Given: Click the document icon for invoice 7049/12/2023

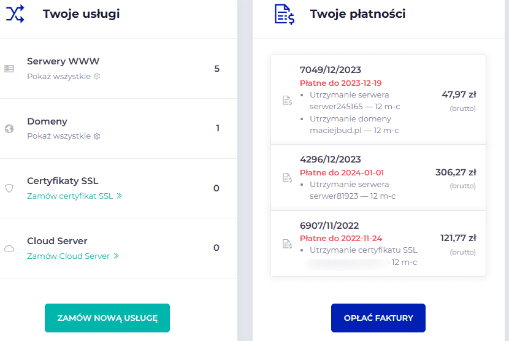Looking at the screenshot, I should 287,101.
